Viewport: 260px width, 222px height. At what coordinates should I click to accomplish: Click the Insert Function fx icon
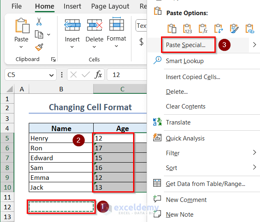coord(99,75)
